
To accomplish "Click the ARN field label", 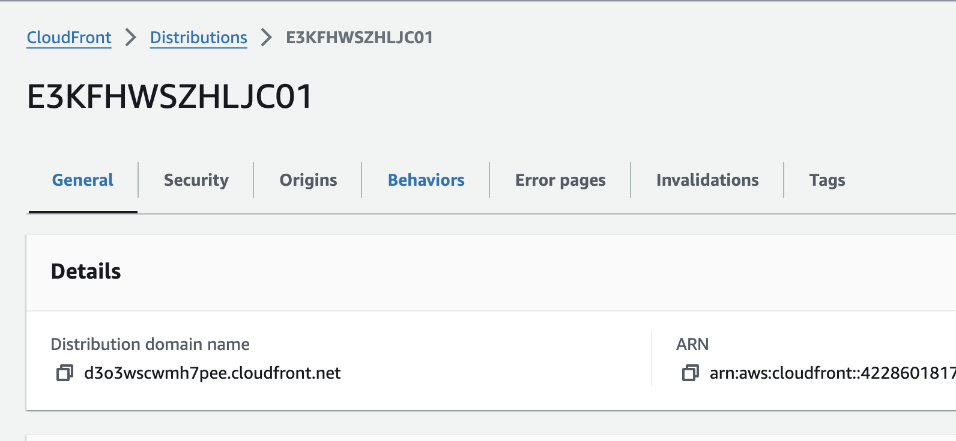I will click(x=692, y=344).
